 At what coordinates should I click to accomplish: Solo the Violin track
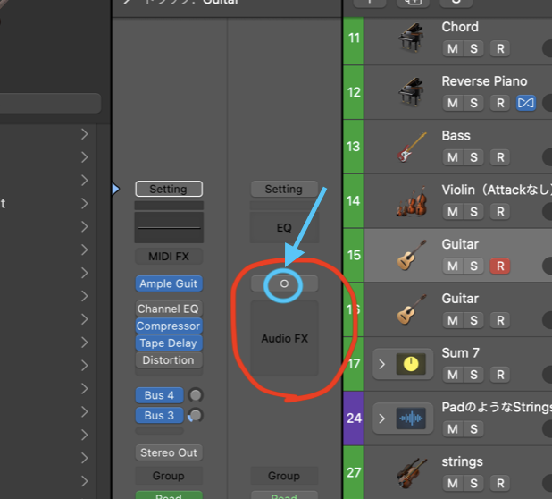pyautogui.click(x=473, y=212)
